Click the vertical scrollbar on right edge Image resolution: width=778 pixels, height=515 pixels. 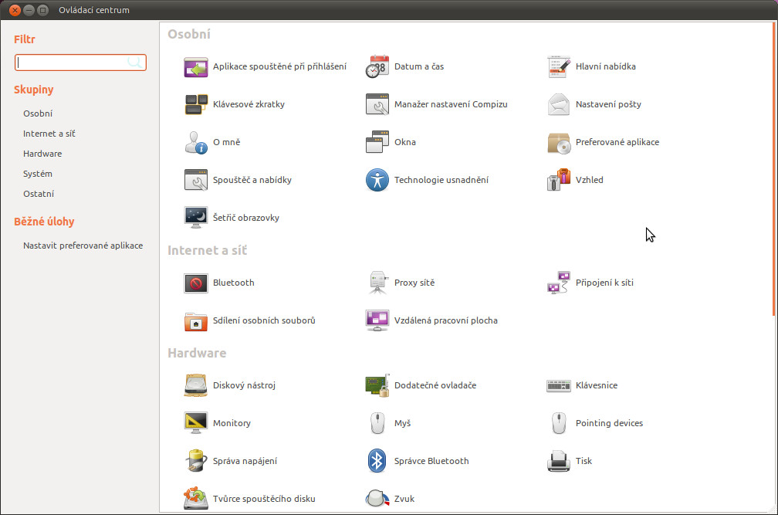click(x=773, y=170)
